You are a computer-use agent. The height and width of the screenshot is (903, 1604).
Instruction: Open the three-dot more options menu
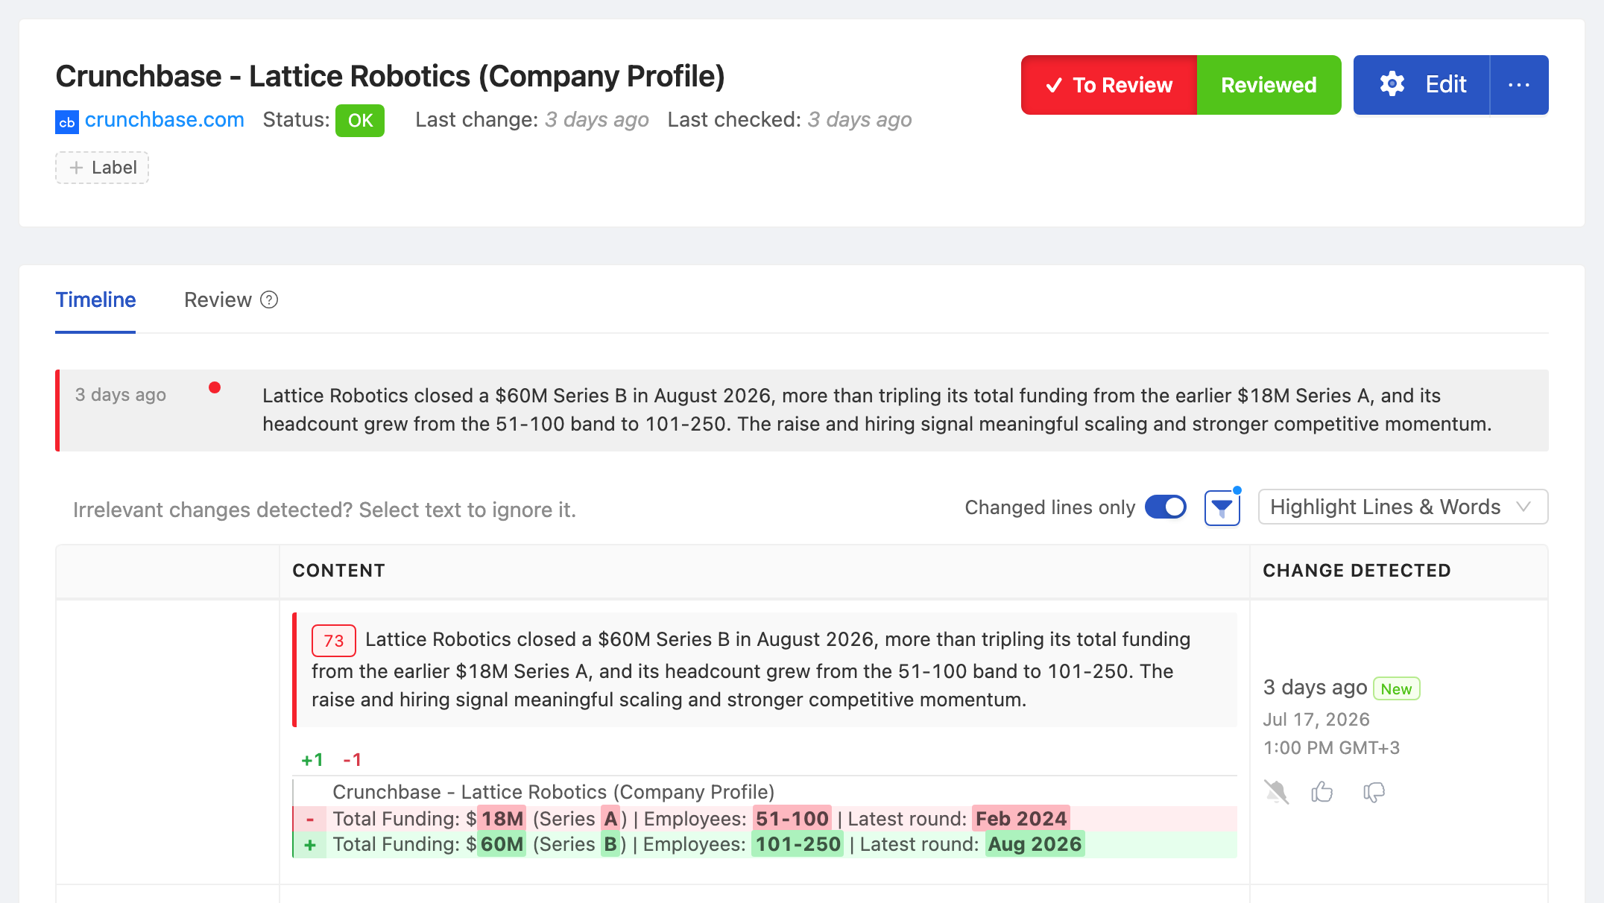tap(1519, 85)
